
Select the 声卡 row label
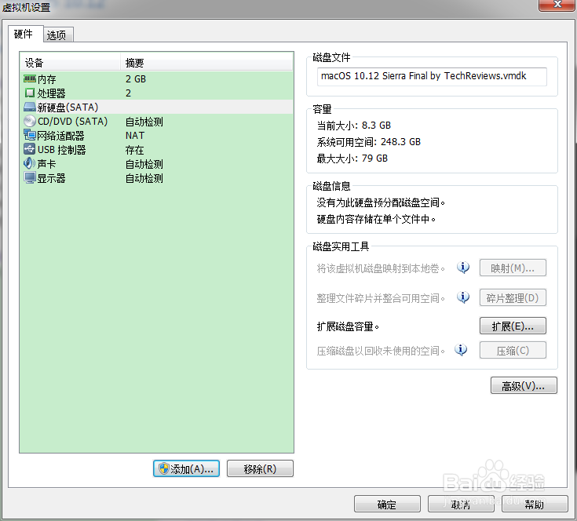(47, 164)
